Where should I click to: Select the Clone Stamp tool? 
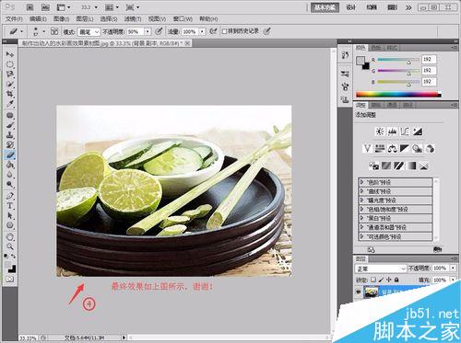[10, 135]
